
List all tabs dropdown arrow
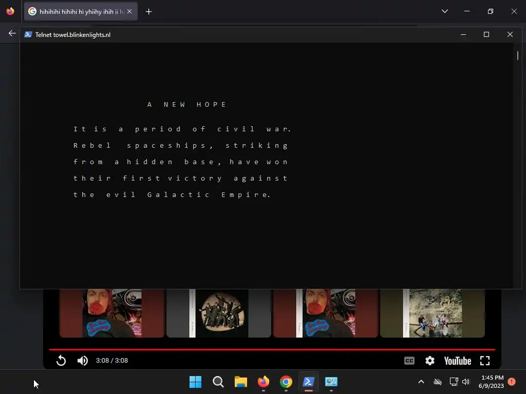445,11
